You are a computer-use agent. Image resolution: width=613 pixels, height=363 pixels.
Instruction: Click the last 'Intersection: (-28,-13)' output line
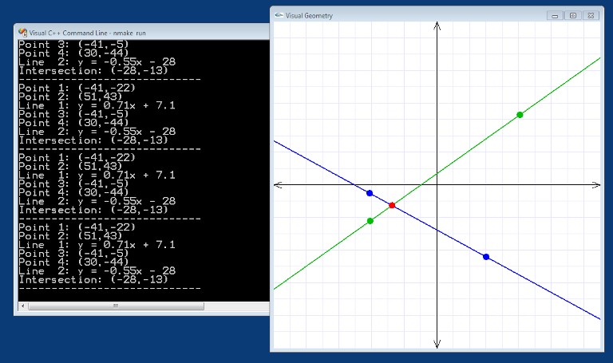(93, 280)
